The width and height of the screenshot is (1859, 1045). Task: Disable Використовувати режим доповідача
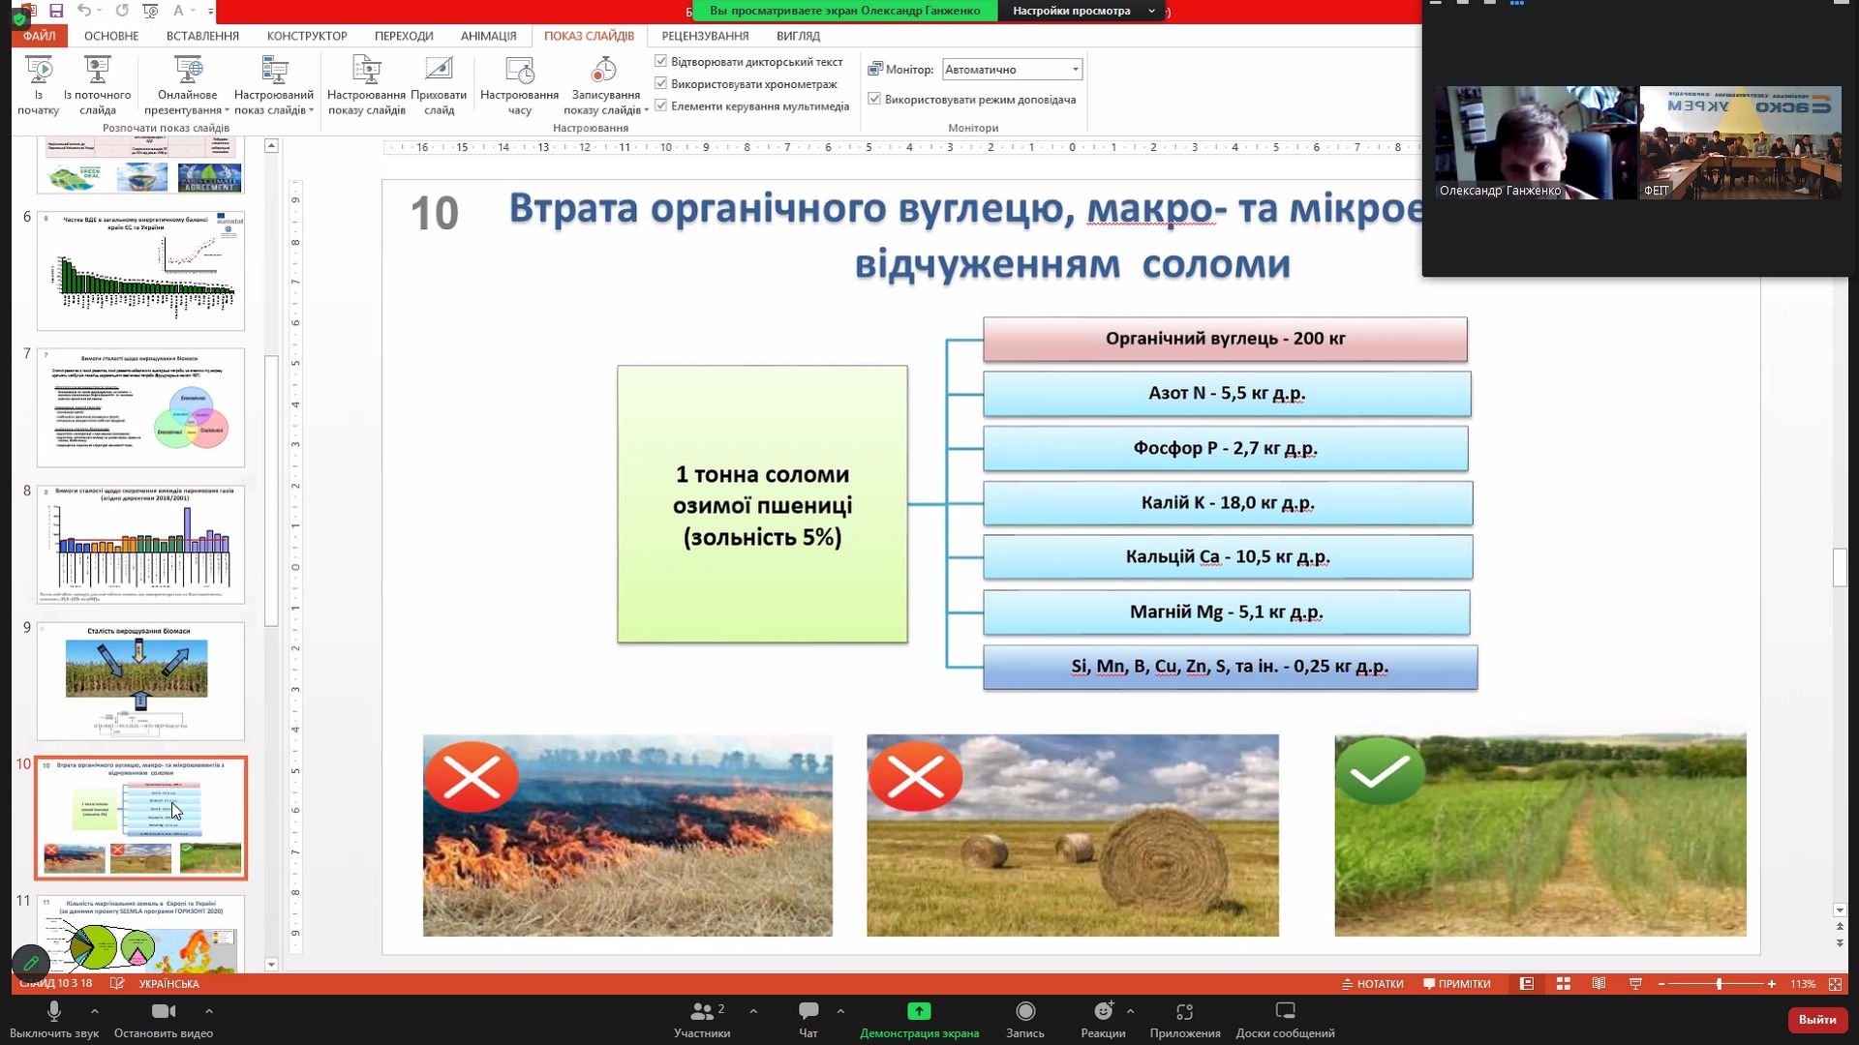874,99
